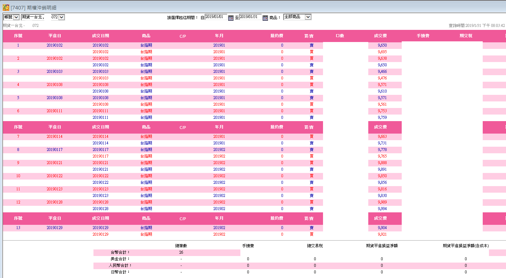Select the price cell 9,466
This screenshot has height=278, width=506.
pos(382,72)
